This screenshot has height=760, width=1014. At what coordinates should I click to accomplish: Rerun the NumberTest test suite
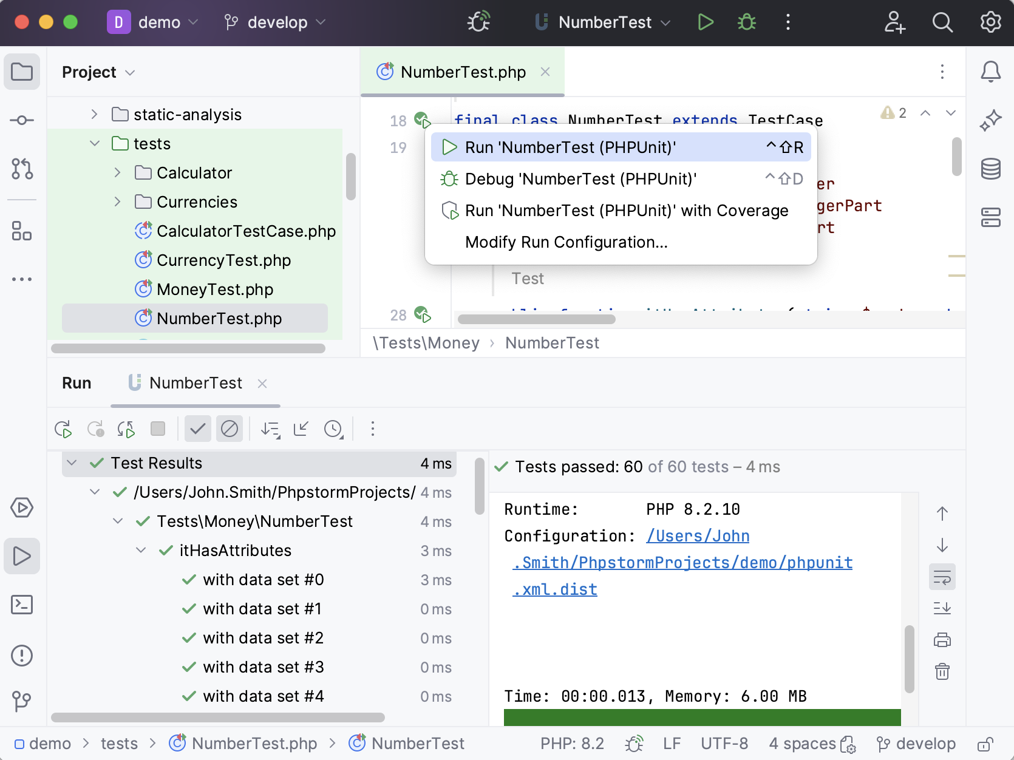(x=64, y=429)
